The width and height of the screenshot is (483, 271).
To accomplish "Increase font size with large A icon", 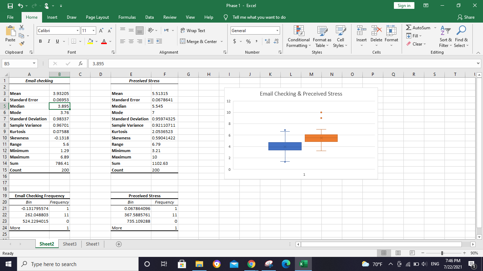I will click(101, 31).
